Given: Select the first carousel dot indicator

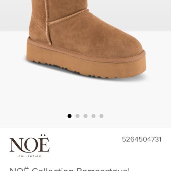Looking at the screenshot, I should point(69,116).
